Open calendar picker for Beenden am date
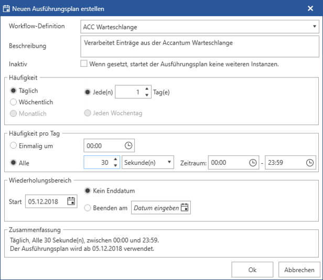 (185, 207)
